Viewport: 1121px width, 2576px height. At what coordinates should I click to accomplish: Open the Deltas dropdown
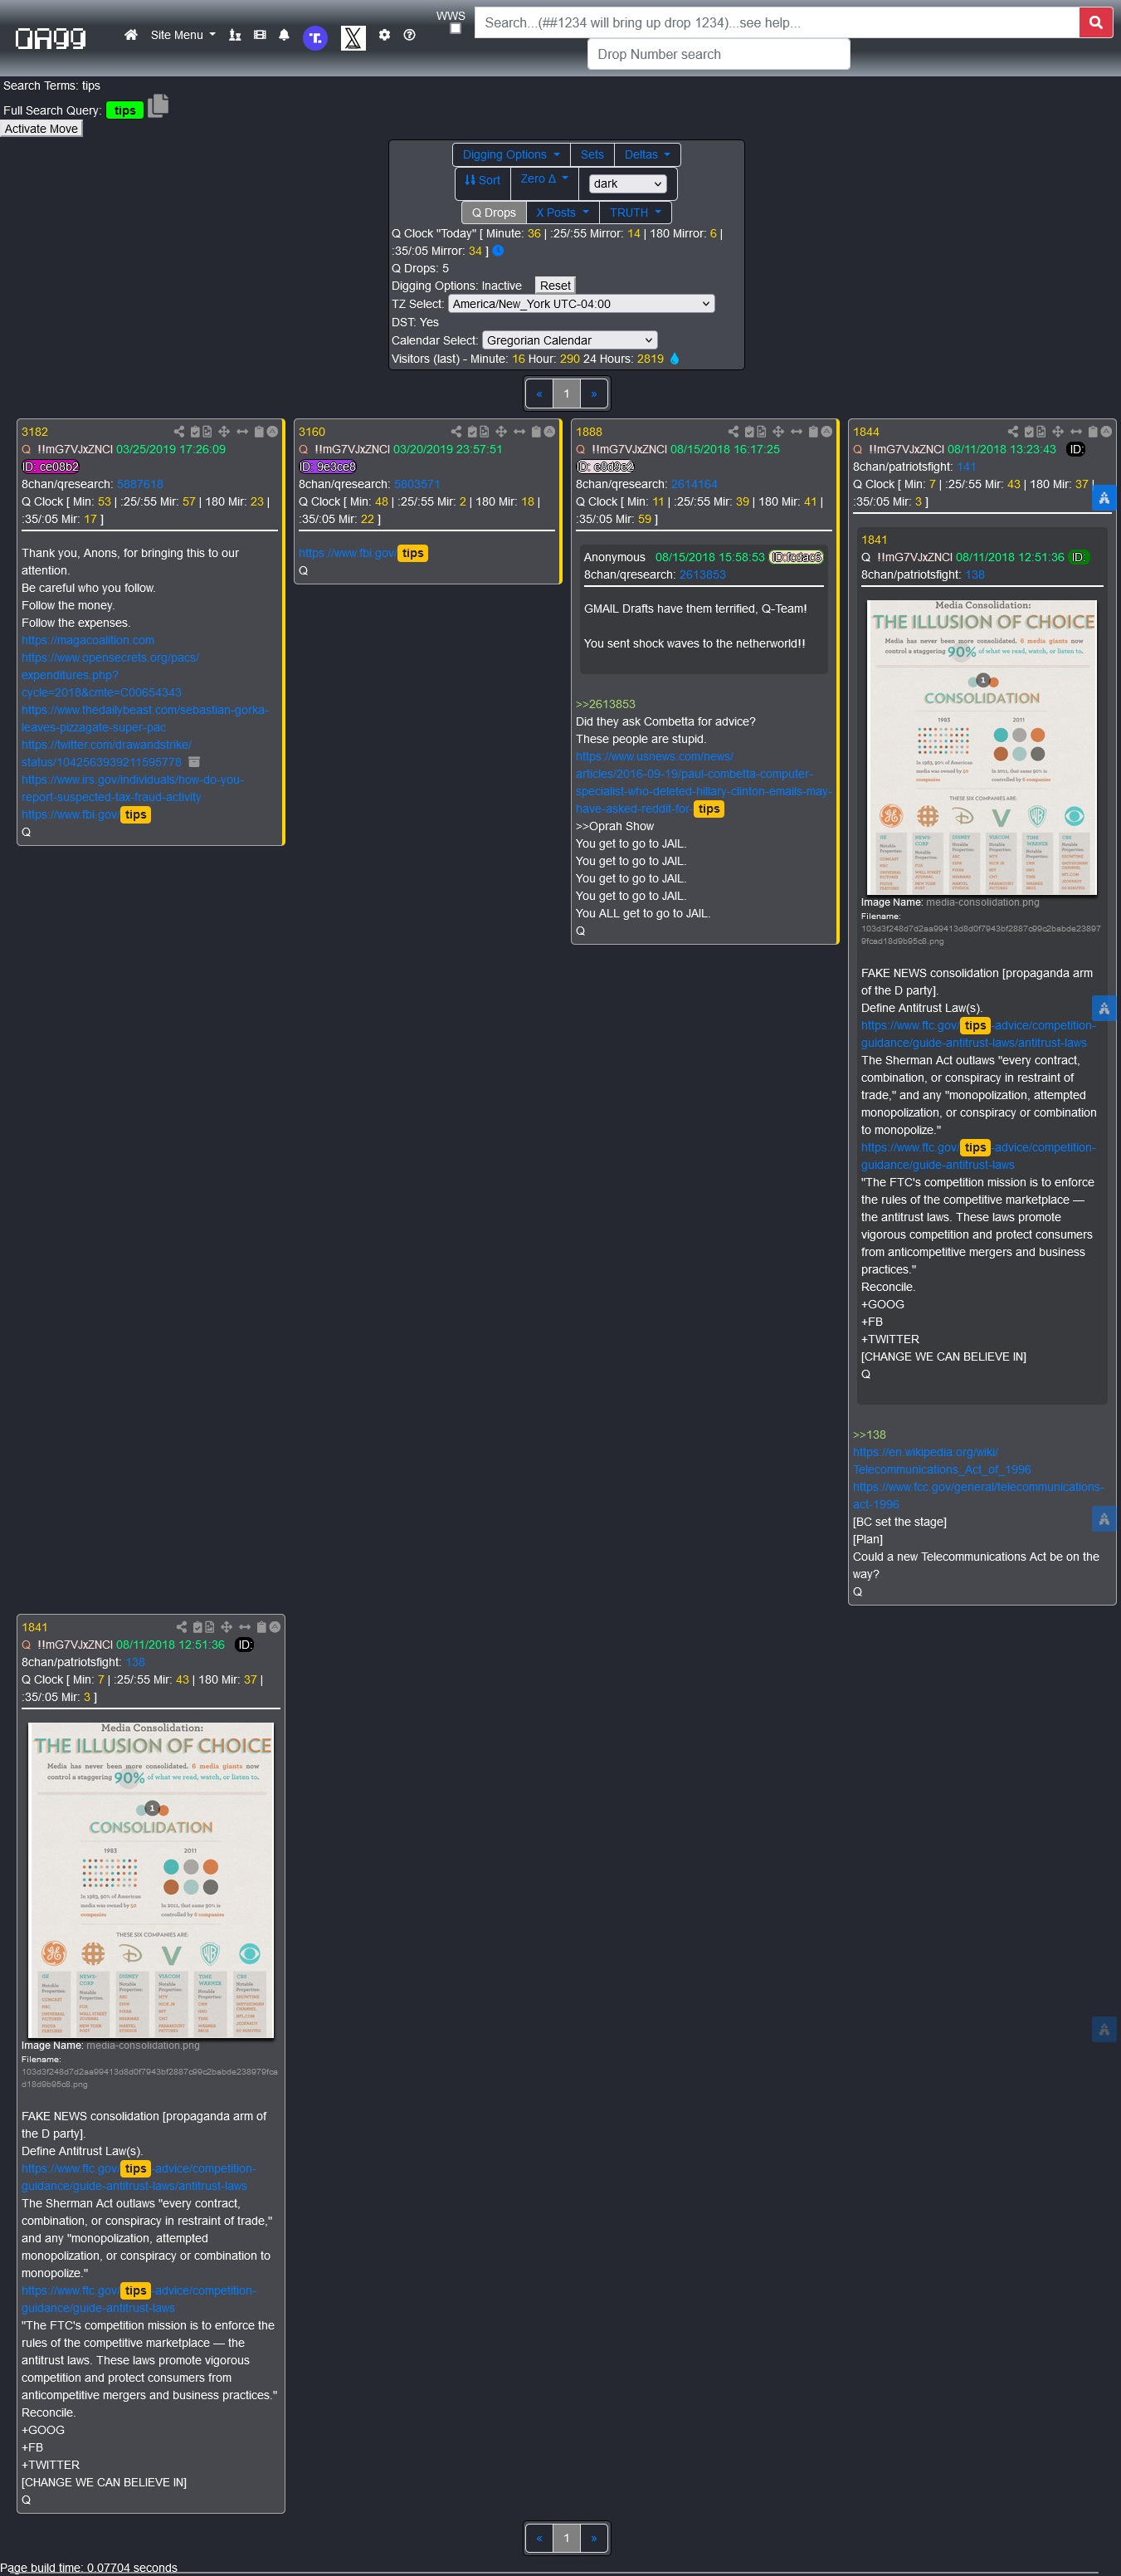coord(646,155)
